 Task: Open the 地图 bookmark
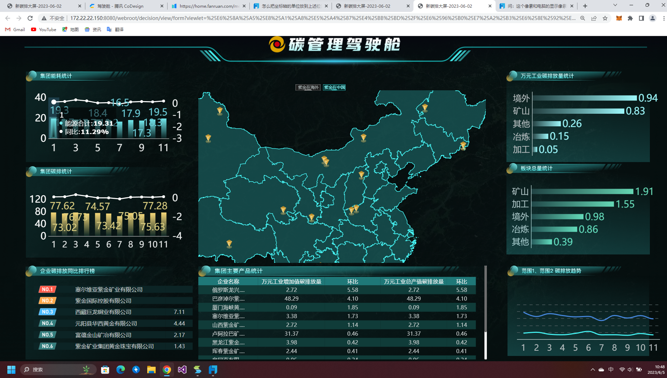pyautogui.click(x=70, y=29)
